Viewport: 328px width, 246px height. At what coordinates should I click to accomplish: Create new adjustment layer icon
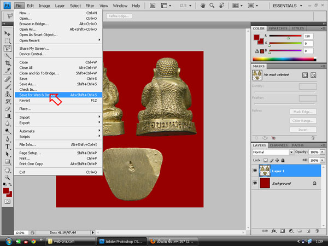tap(291, 231)
